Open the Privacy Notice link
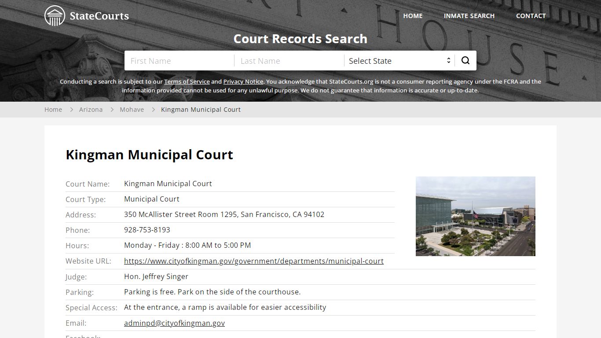Screen dimensions: 601x338 click(x=243, y=81)
